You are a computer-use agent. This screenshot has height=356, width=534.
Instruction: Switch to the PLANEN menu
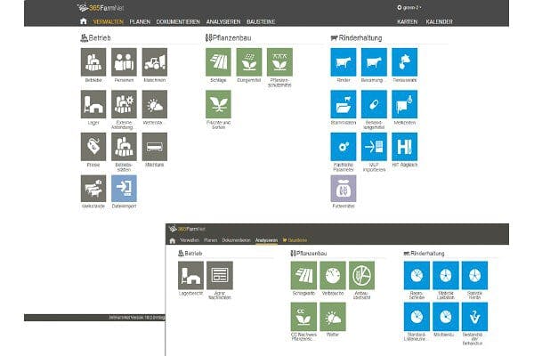tap(140, 21)
